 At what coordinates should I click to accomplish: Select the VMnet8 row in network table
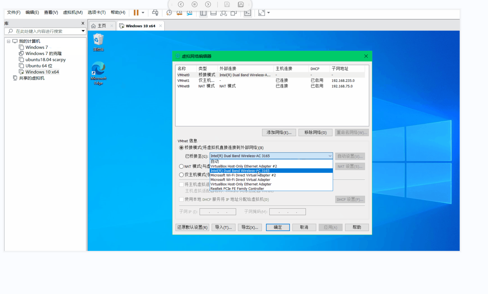(271, 86)
